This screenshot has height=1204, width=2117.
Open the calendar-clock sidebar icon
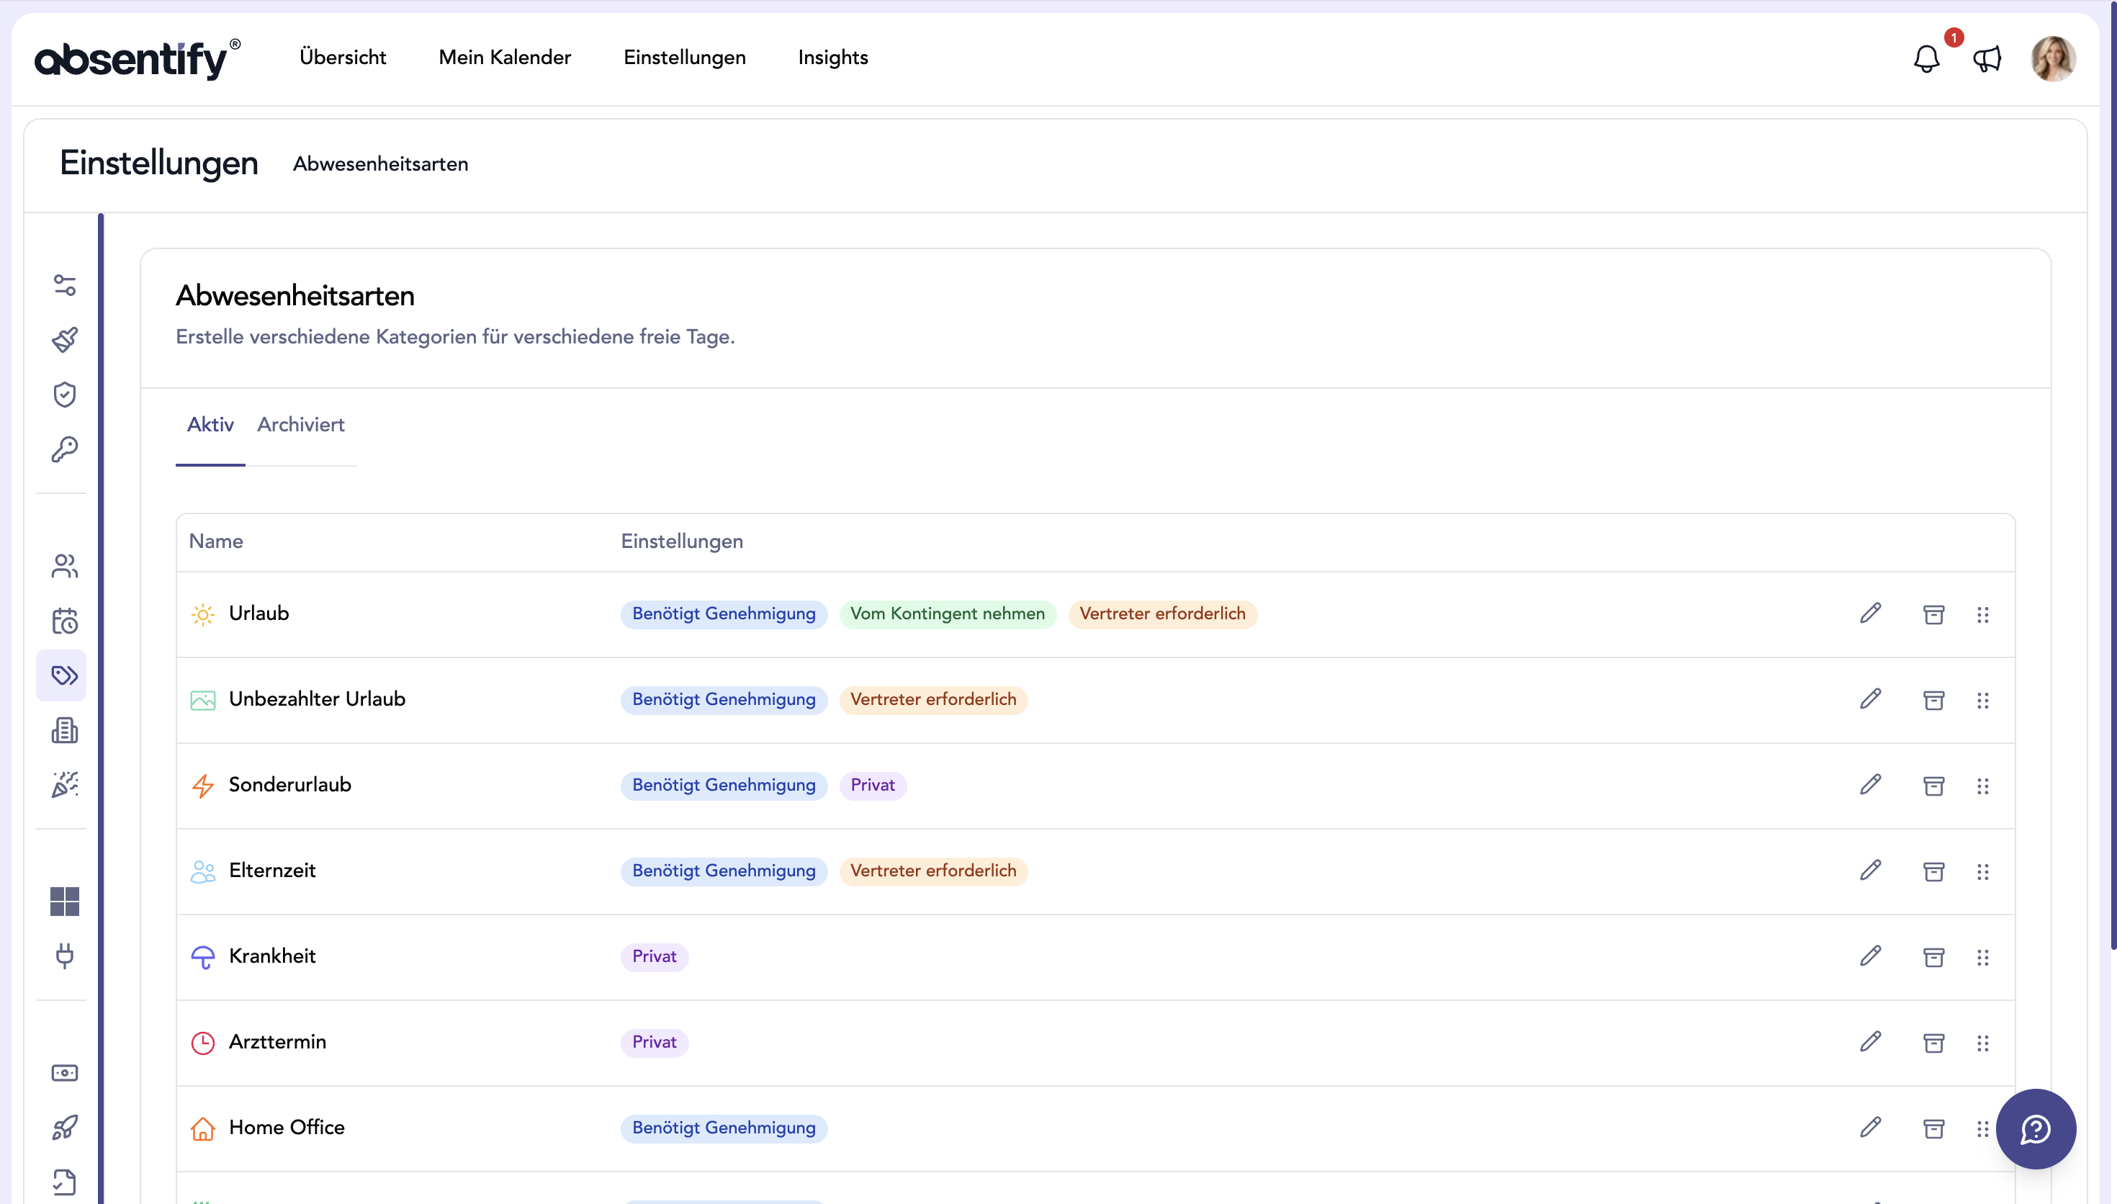(65, 621)
